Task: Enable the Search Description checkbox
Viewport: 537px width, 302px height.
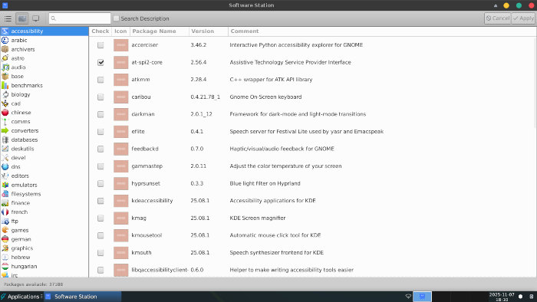Action: pyautogui.click(x=117, y=18)
